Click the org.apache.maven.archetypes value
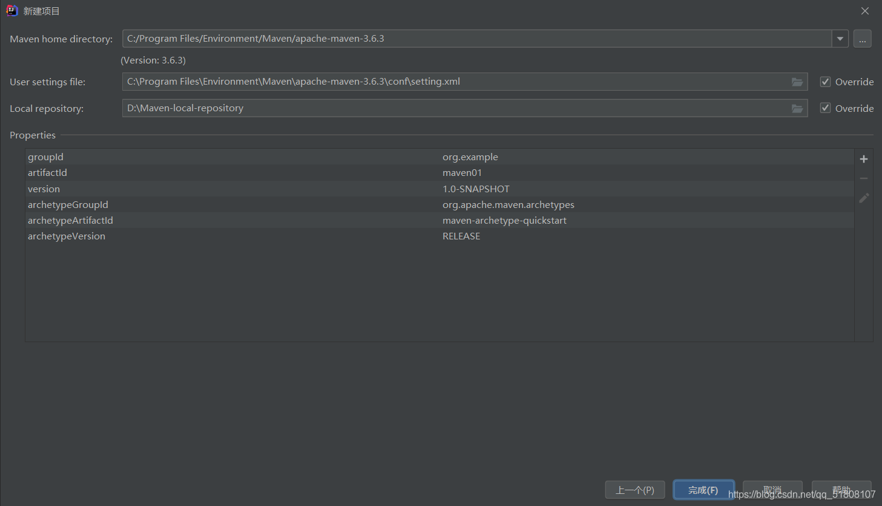 coord(508,204)
